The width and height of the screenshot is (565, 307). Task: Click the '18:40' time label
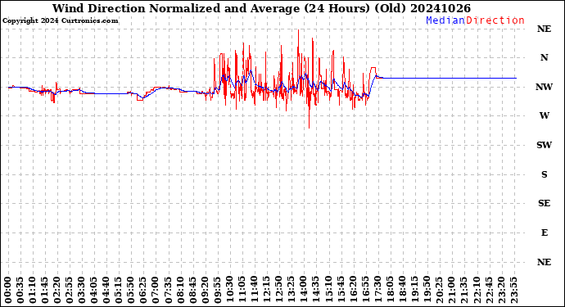click(x=403, y=290)
